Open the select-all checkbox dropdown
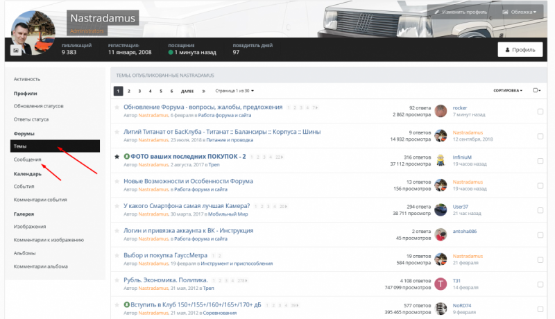Viewport: 555px width, 319px height. pos(537,91)
